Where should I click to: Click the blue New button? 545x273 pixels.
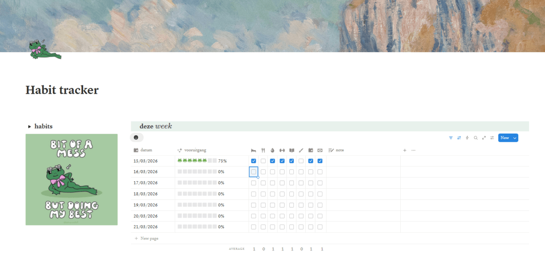coord(504,138)
